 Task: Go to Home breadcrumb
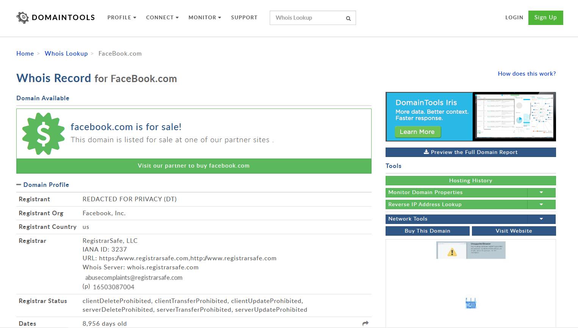25,53
